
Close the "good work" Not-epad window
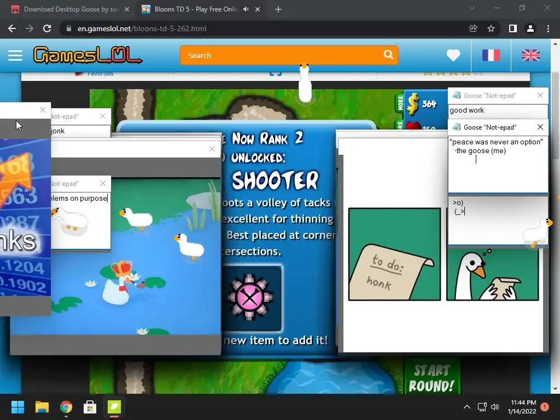coord(540,95)
